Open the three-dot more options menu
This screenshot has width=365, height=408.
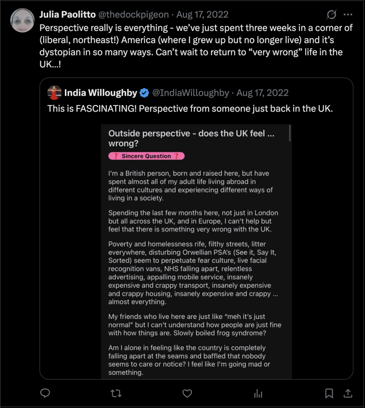(348, 15)
